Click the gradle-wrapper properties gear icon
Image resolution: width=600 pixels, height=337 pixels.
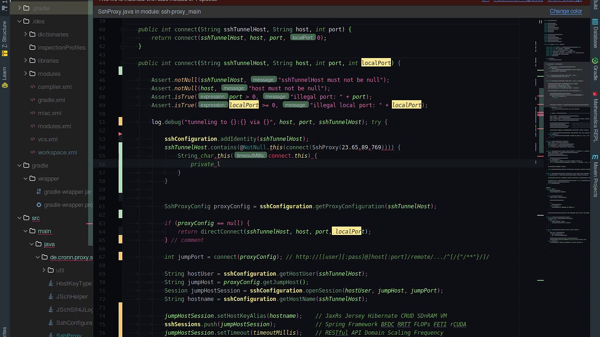[39, 205]
